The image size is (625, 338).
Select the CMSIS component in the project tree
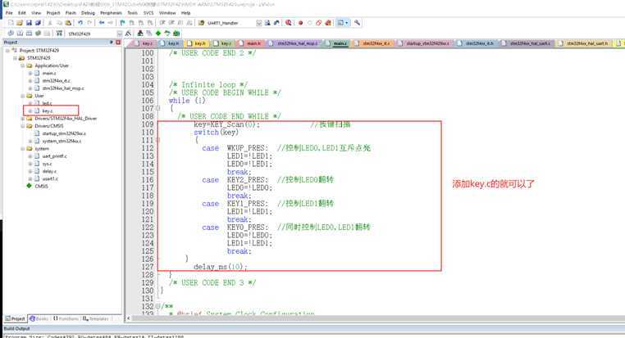[x=41, y=186]
